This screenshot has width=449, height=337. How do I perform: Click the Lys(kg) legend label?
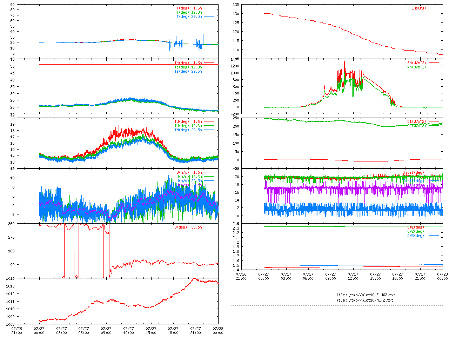pyautogui.click(x=419, y=8)
